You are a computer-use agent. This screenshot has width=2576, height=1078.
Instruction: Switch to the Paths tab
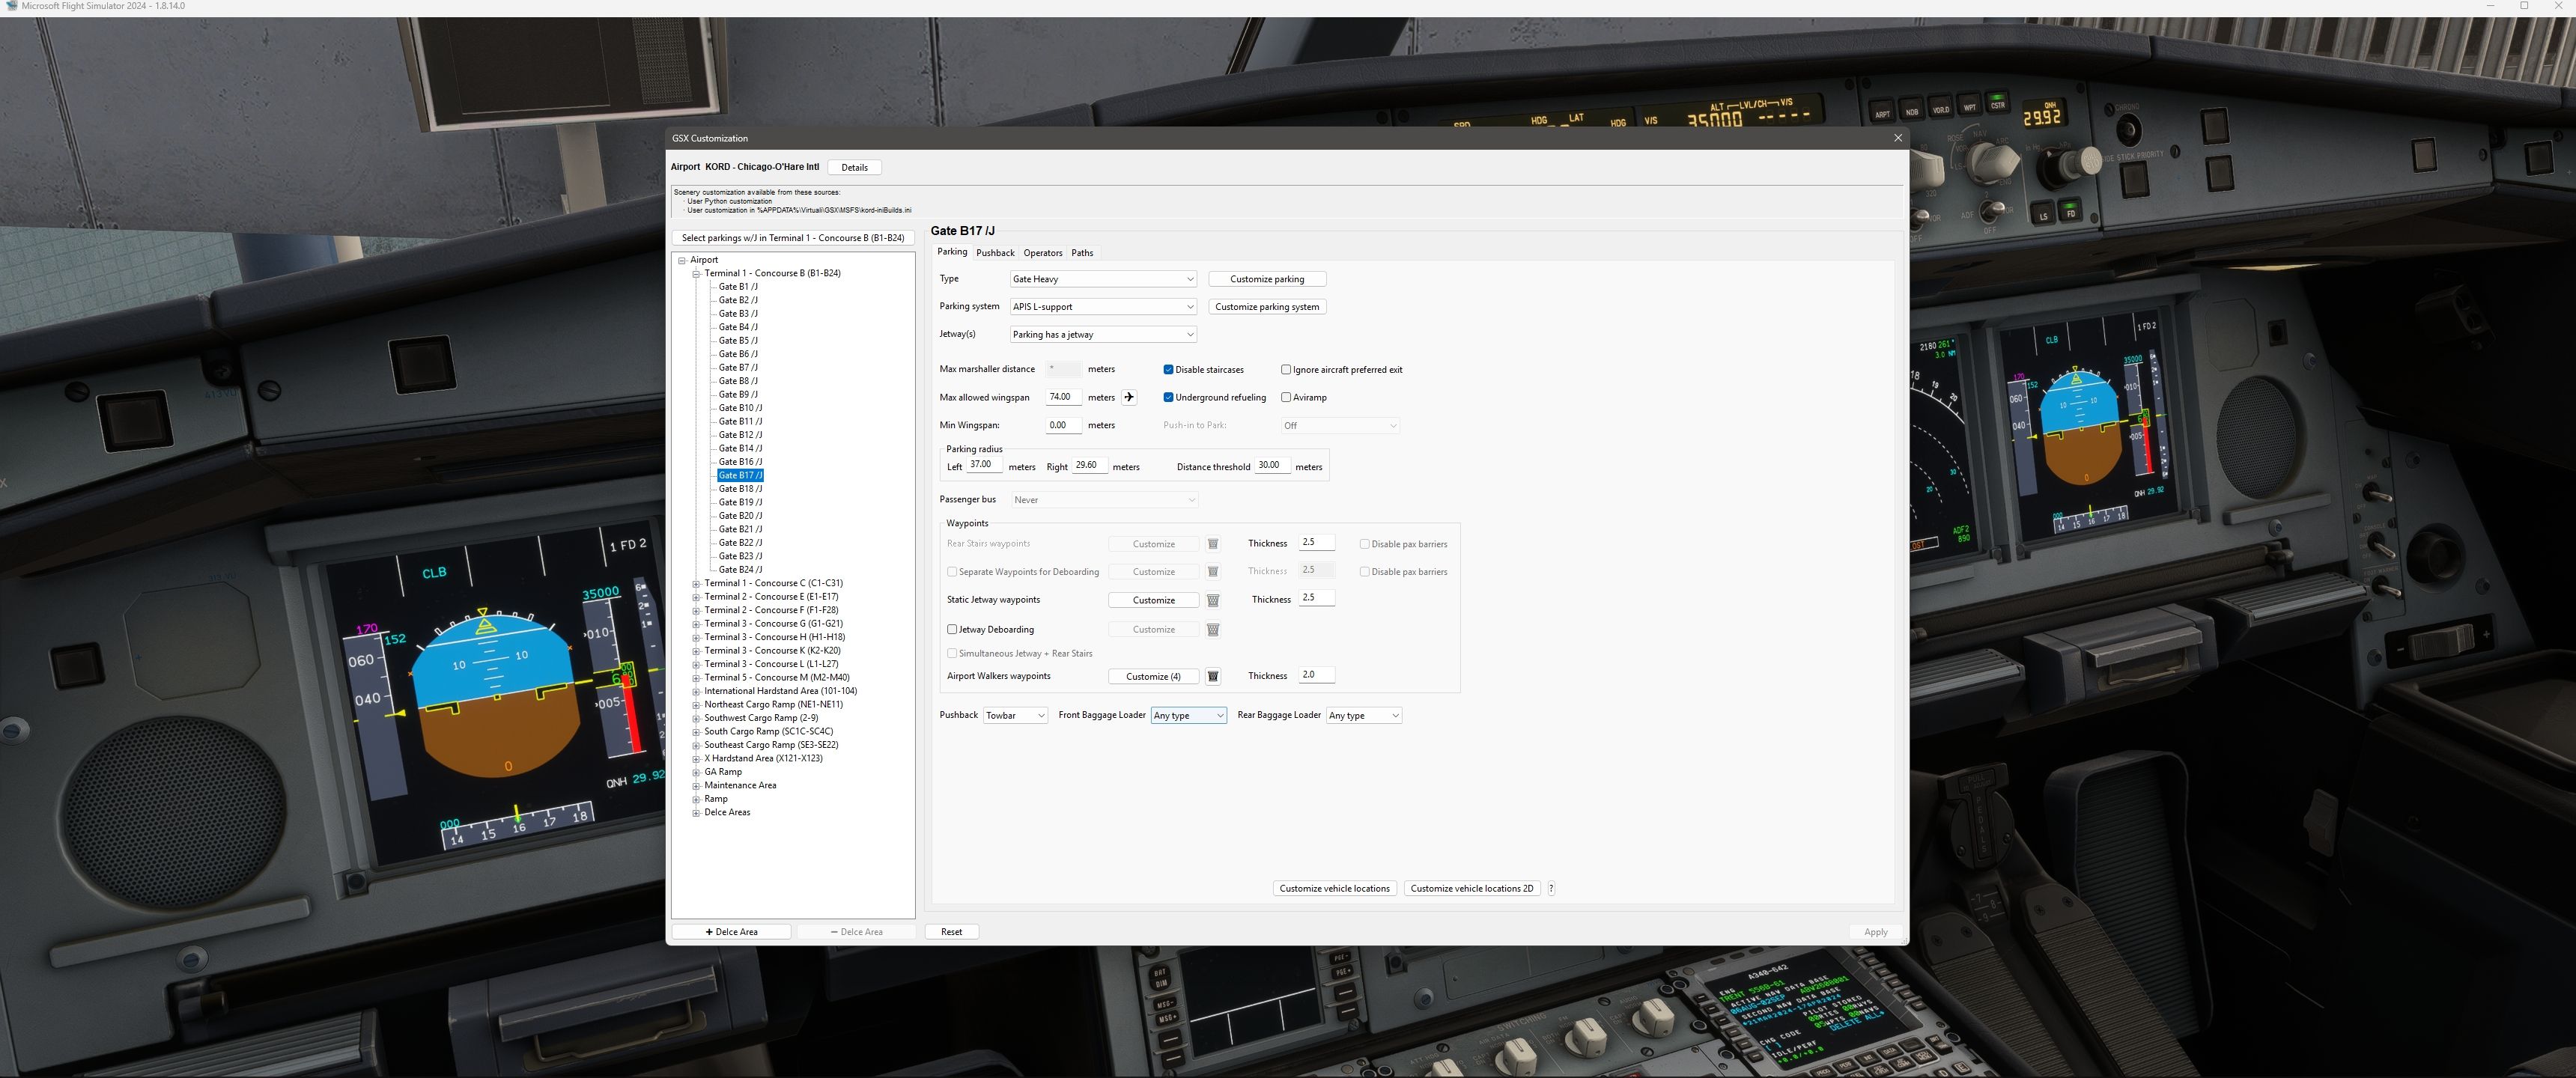point(1082,253)
